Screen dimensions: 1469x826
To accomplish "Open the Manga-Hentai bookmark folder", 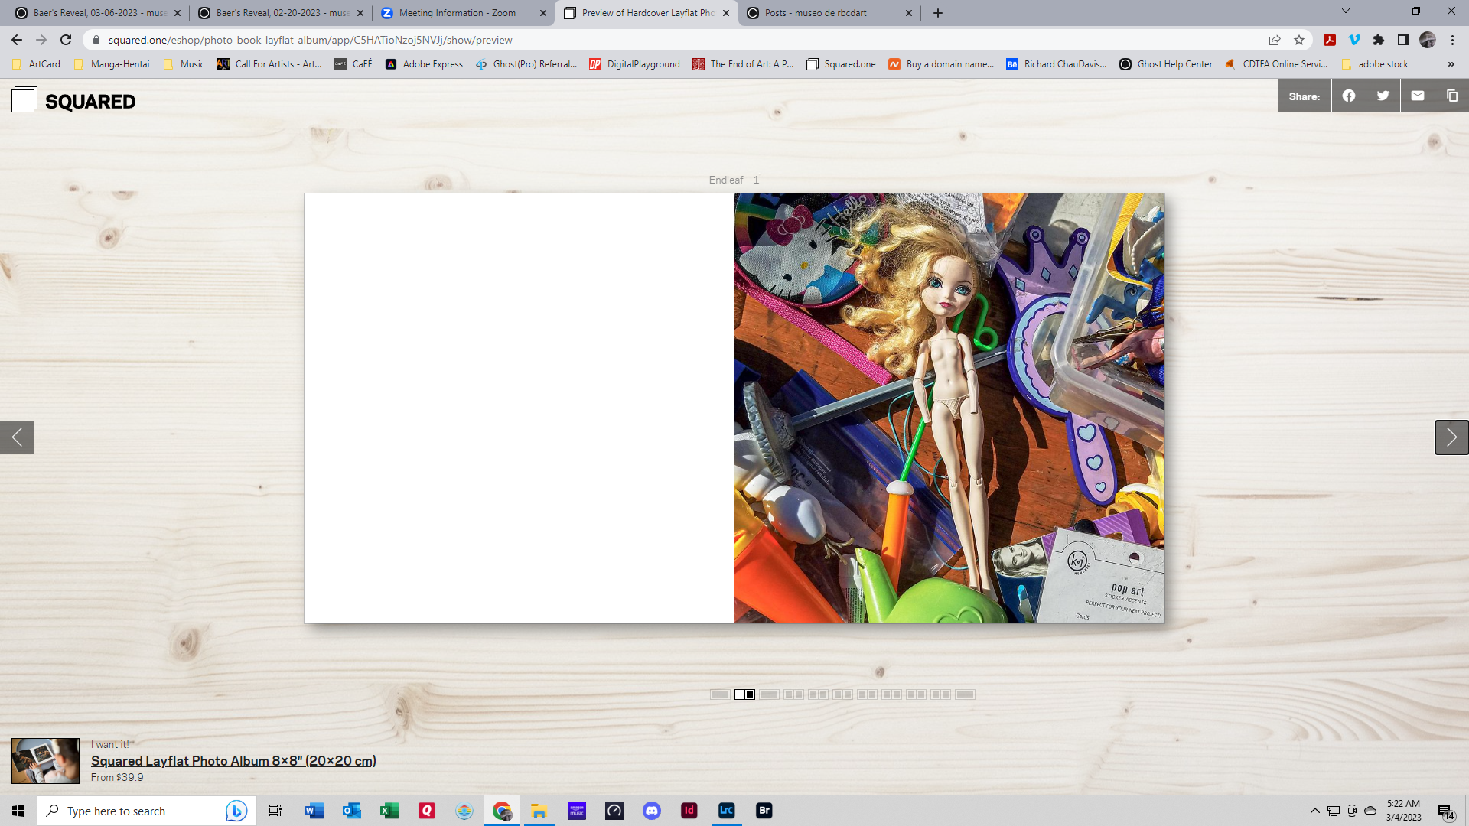I will pos(112,64).
